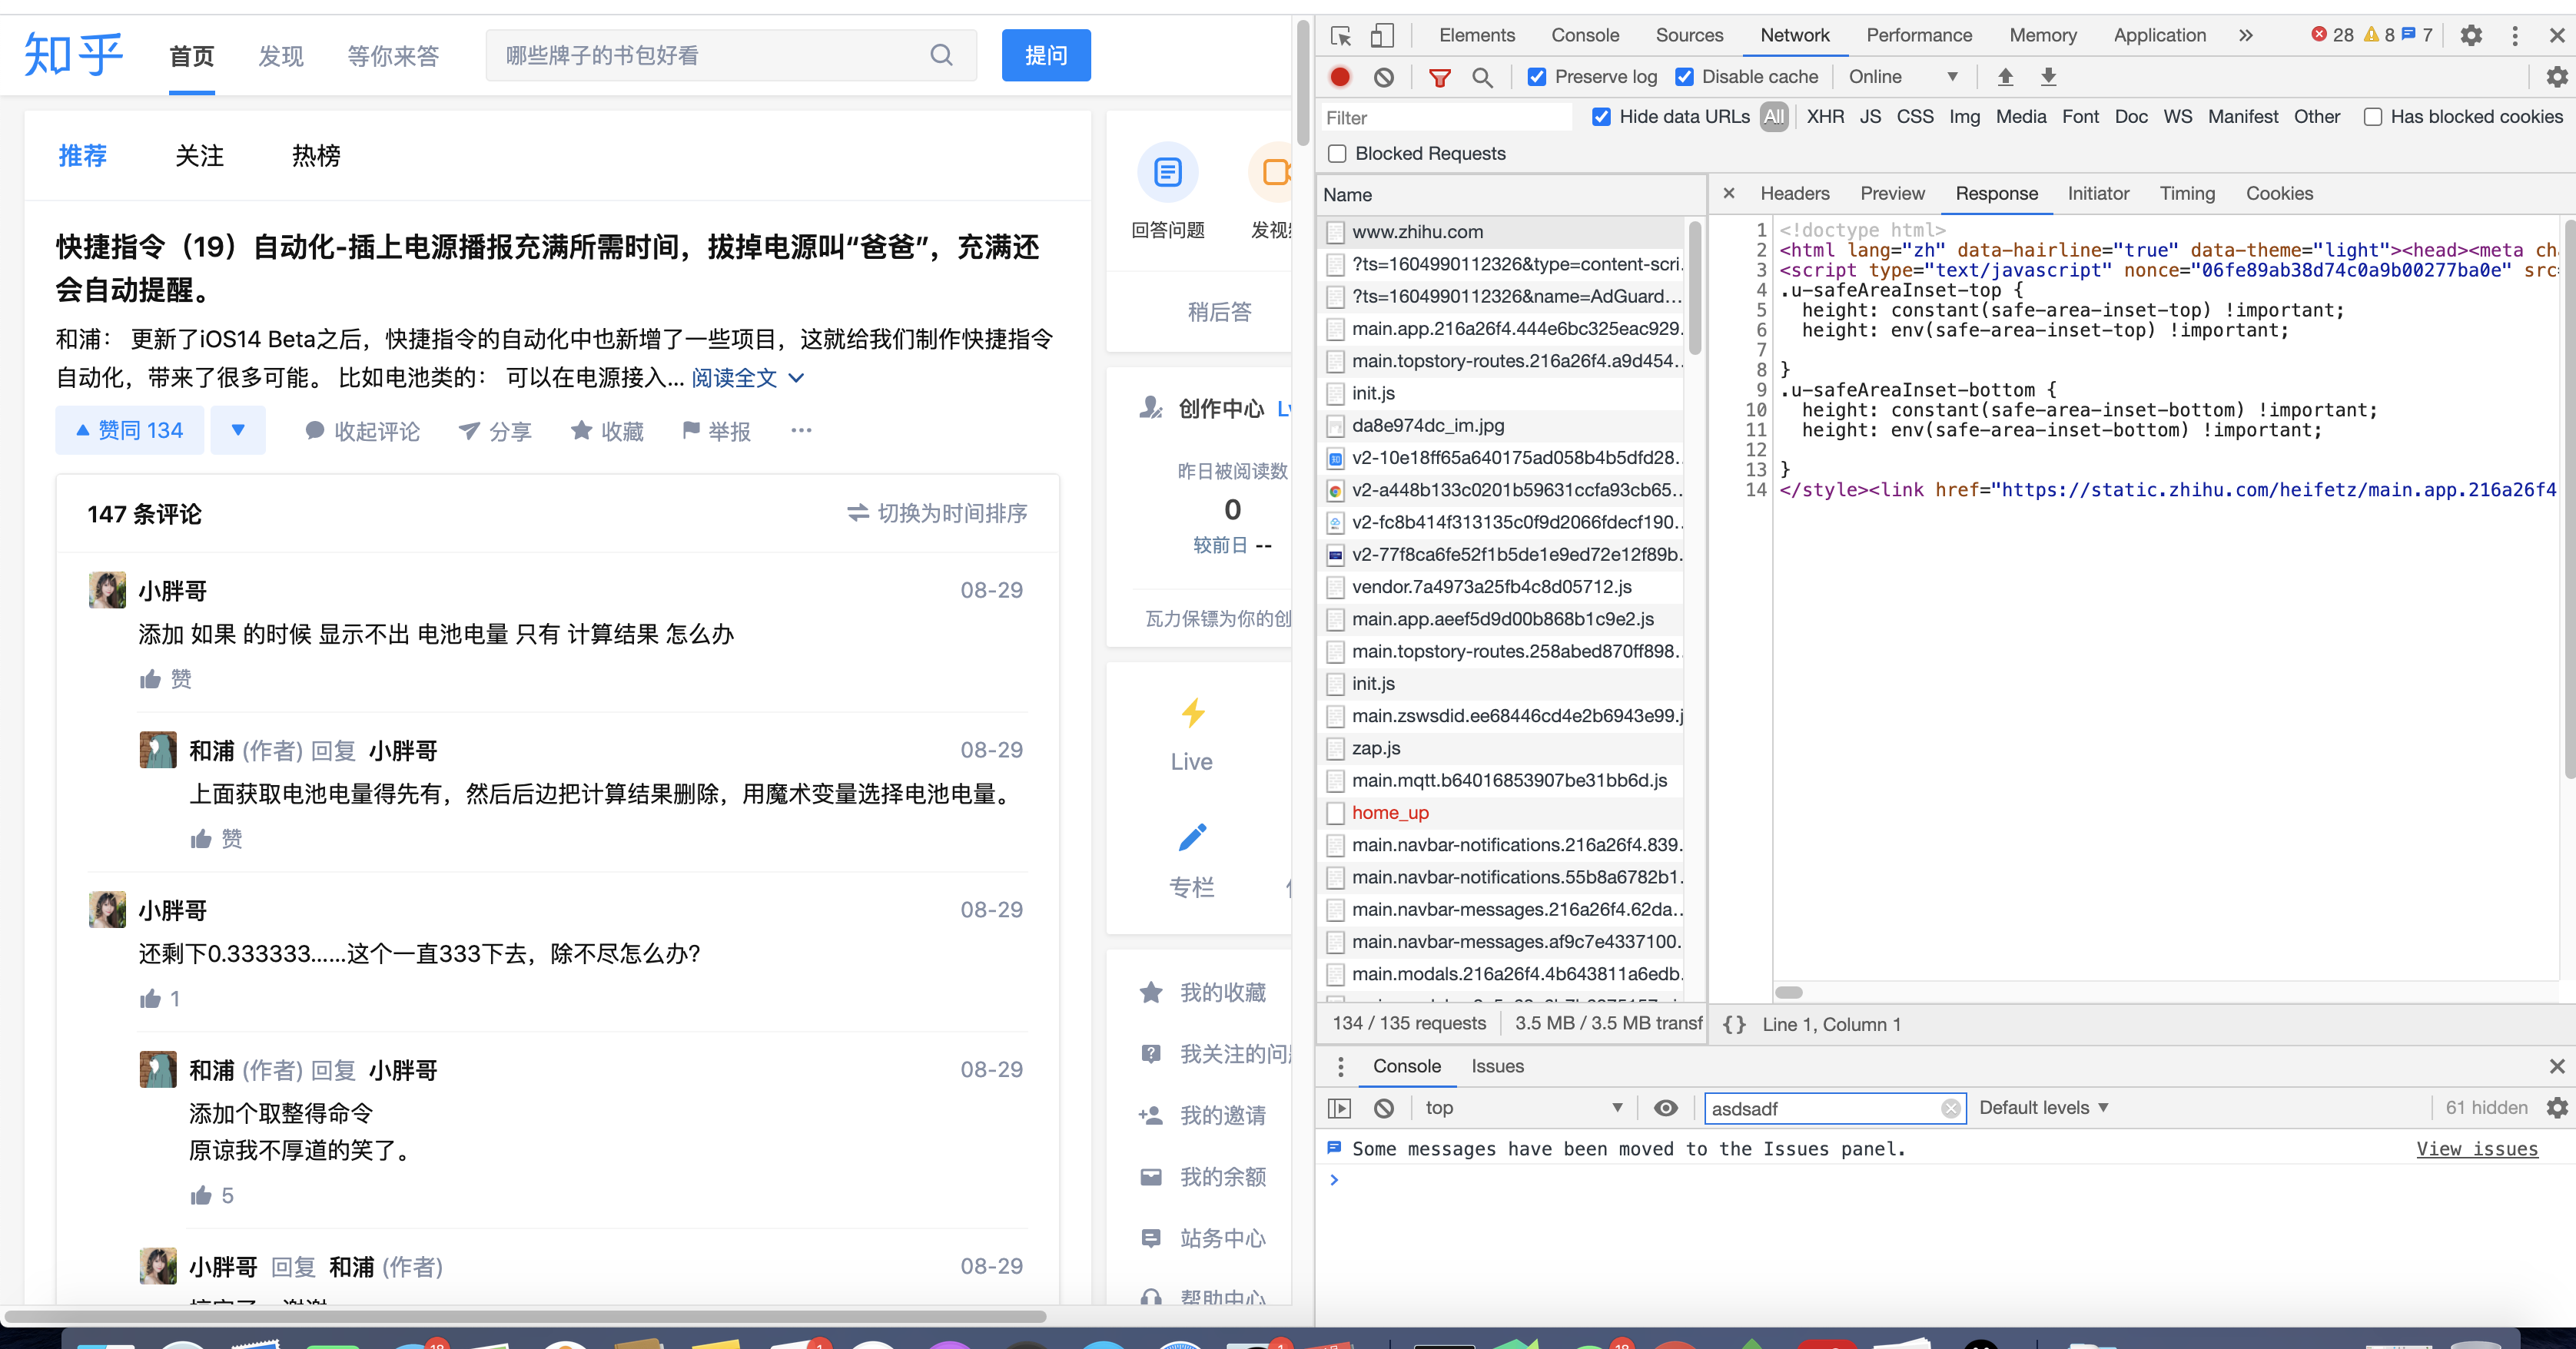Clear the network log

[x=1384, y=77]
